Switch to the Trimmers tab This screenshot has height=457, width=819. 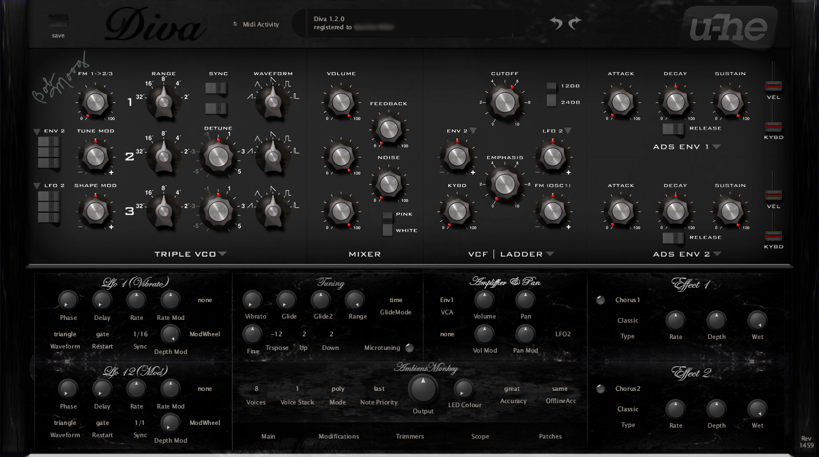click(x=409, y=437)
